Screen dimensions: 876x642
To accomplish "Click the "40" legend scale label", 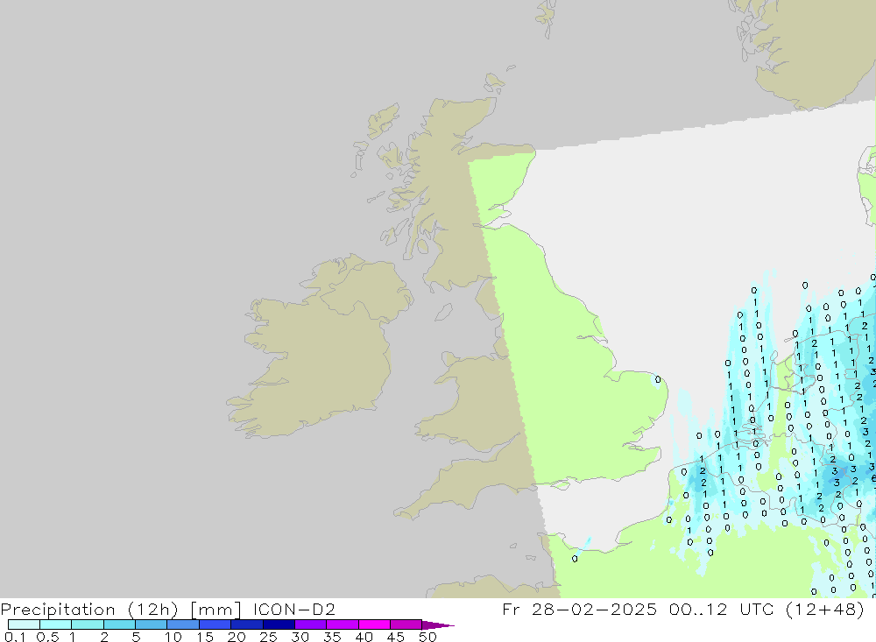I will [x=364, y=637].
